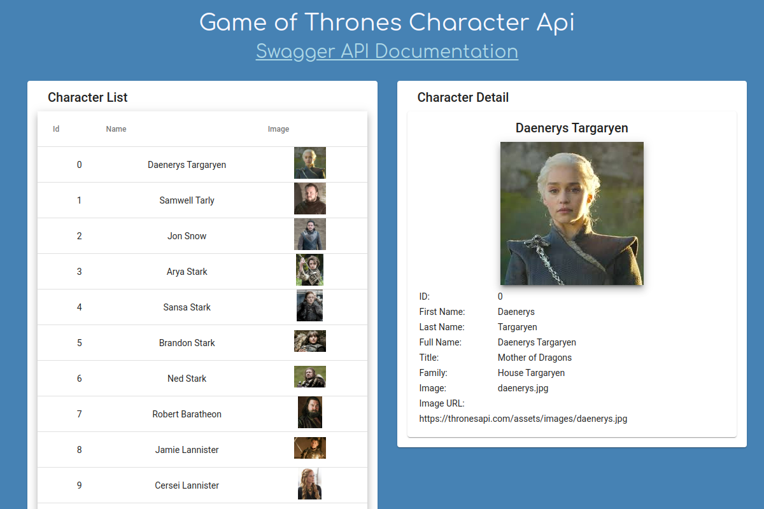Select the Brandon Stark name cell
764x509 pixels.
pyautogui.click(x=187, y=343)
